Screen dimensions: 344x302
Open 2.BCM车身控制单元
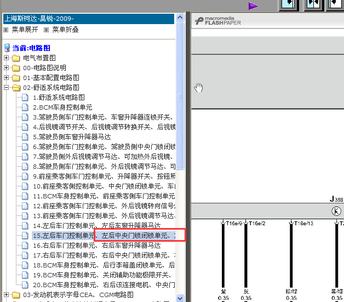click(62, 107)
